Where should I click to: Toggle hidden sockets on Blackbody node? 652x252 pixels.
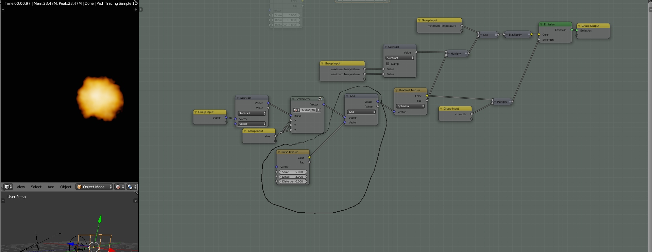point(529,35)
